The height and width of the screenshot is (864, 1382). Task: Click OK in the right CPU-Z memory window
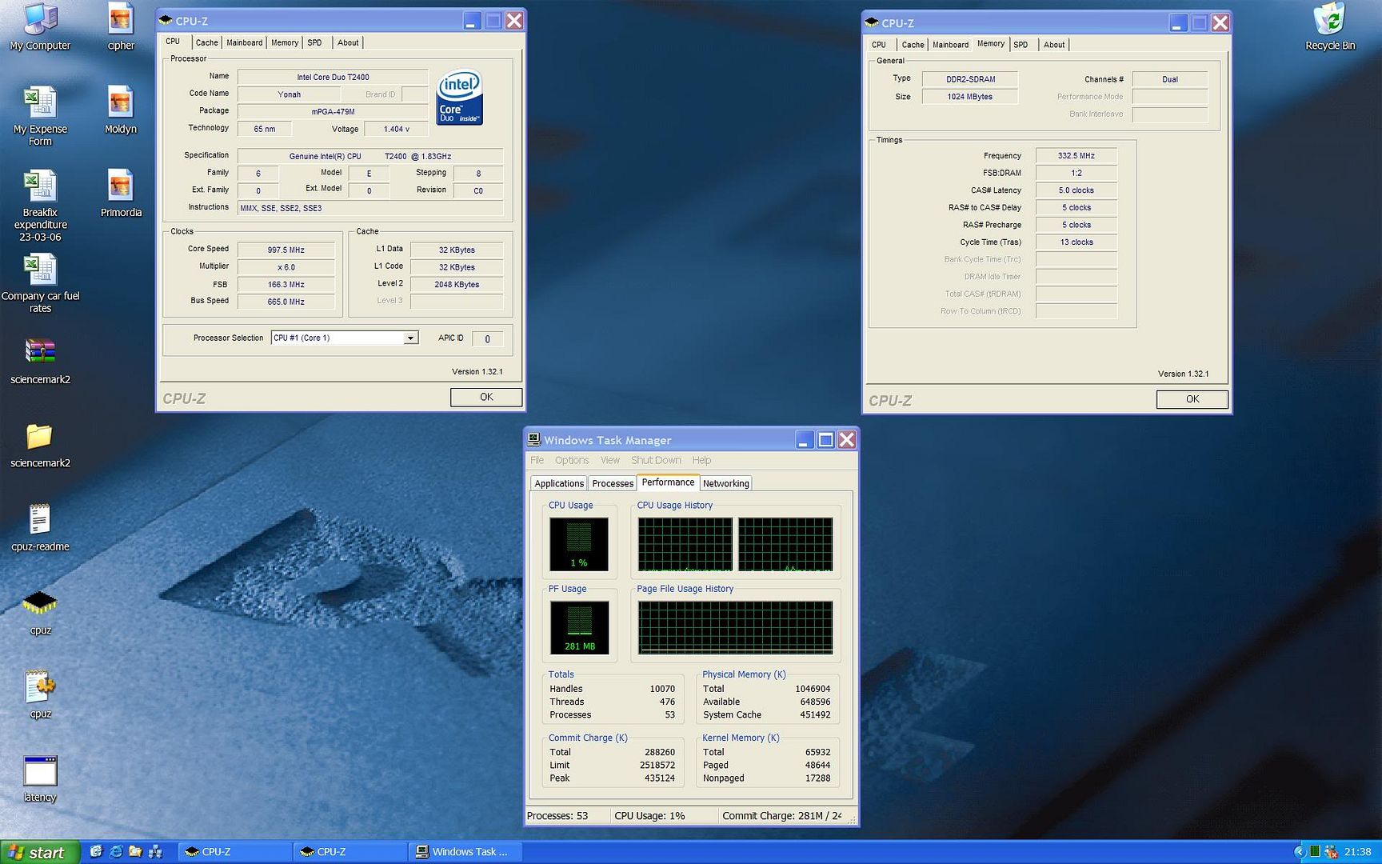pyautogui.click(x=1192, y=399)
